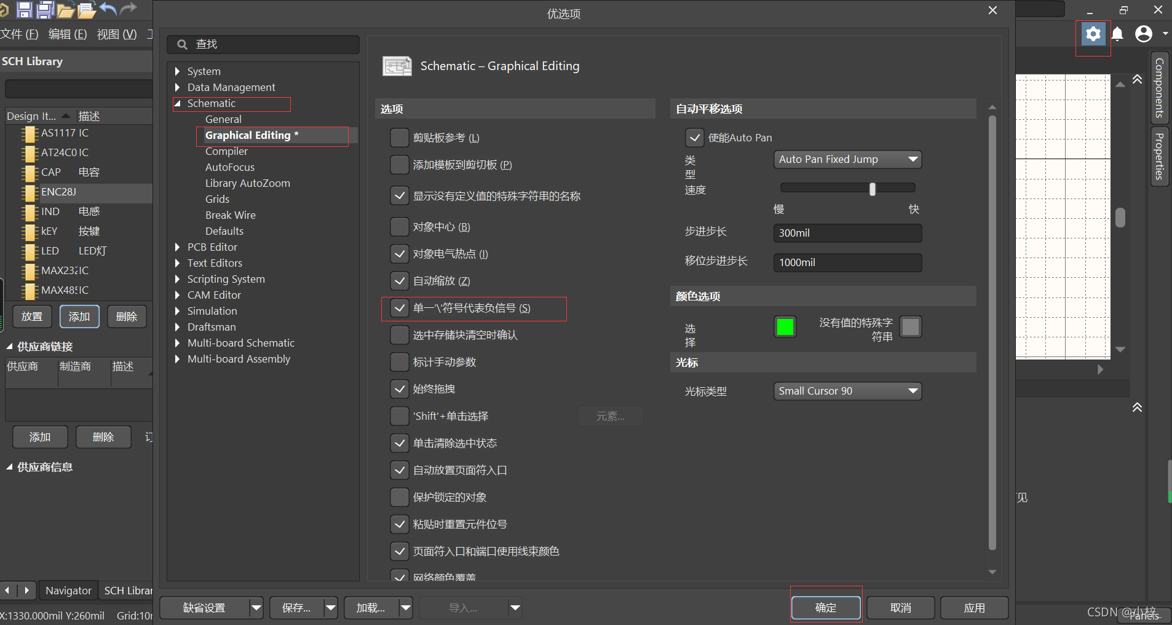This screenshot has height=625, width=1172.
Task: Click the ENC28J component icon
Action: tap(30, 192)
